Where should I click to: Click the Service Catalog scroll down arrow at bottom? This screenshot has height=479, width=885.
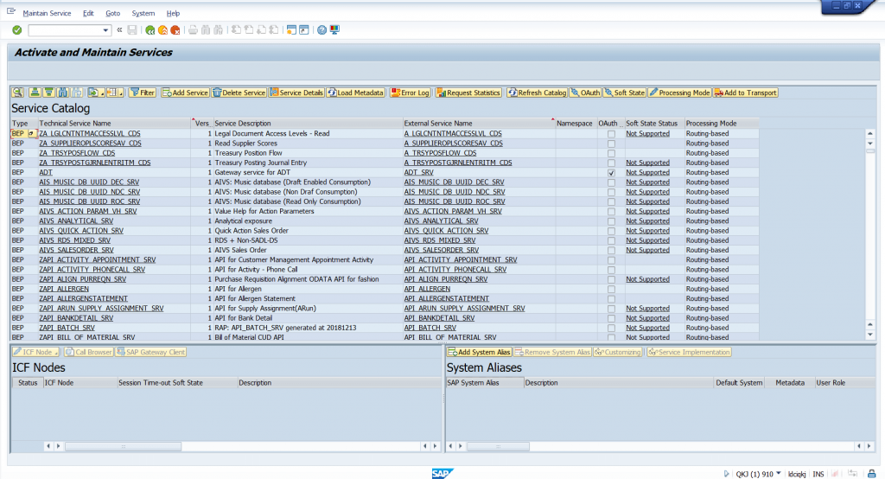869,335
